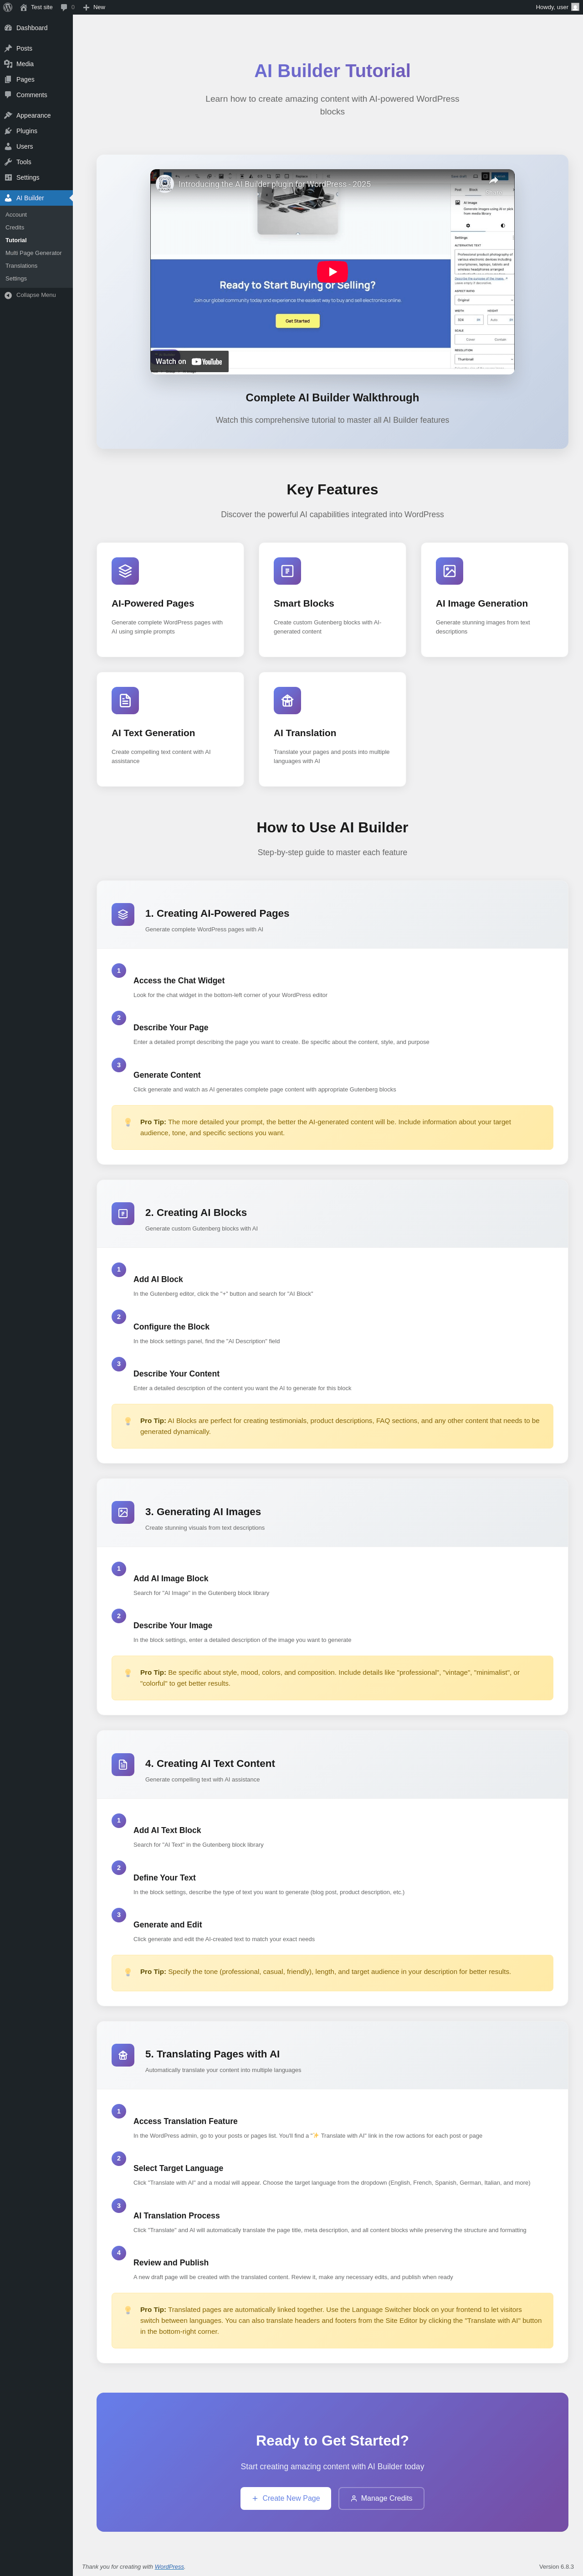Click the AI Image Generation feature icon
The width and height of the screenshot is (583, 2576).
click(449, 571)
